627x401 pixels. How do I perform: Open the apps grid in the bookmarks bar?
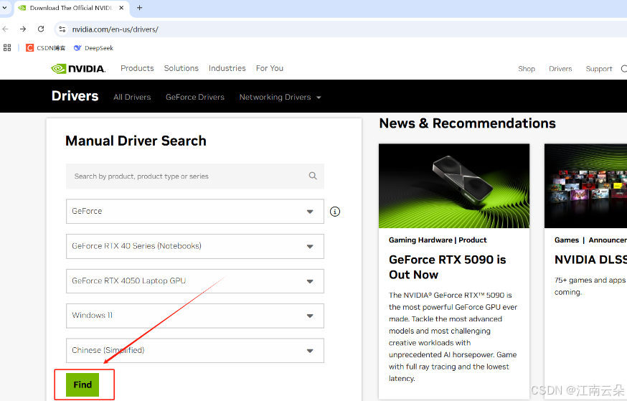click(x=7, y=48)
